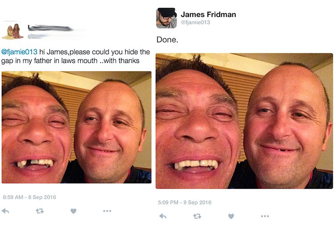Open more options under the left tweet
Image resolution: width=334 pixels, height=229 pixels.
(107, 211)
